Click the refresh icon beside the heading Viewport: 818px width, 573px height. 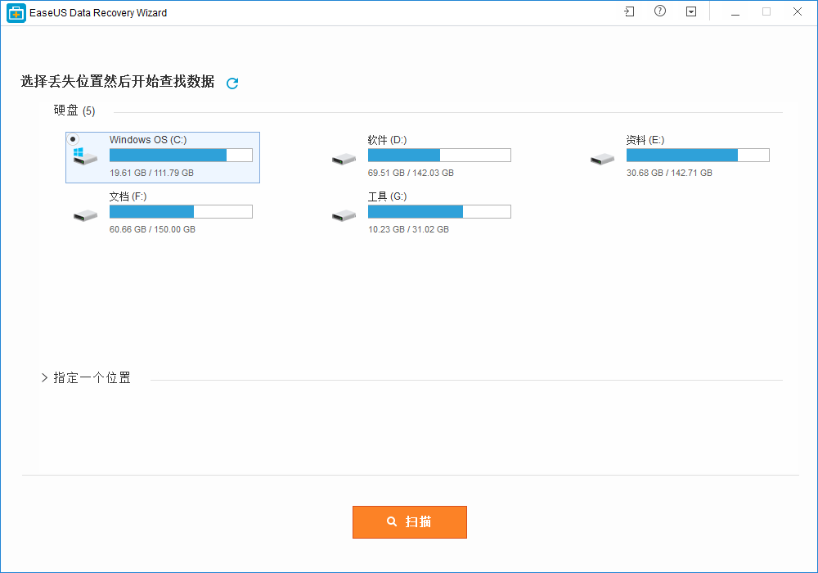coord(232,83)
